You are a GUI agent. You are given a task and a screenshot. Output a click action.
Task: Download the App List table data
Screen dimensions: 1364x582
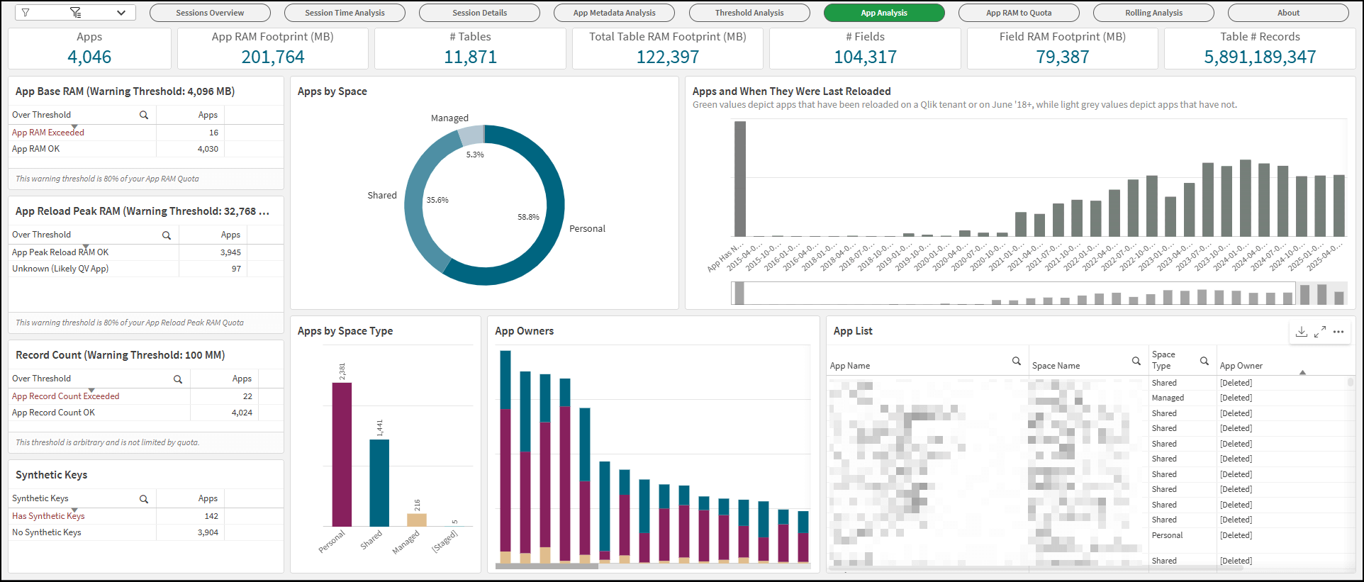tap(1301, 332)
